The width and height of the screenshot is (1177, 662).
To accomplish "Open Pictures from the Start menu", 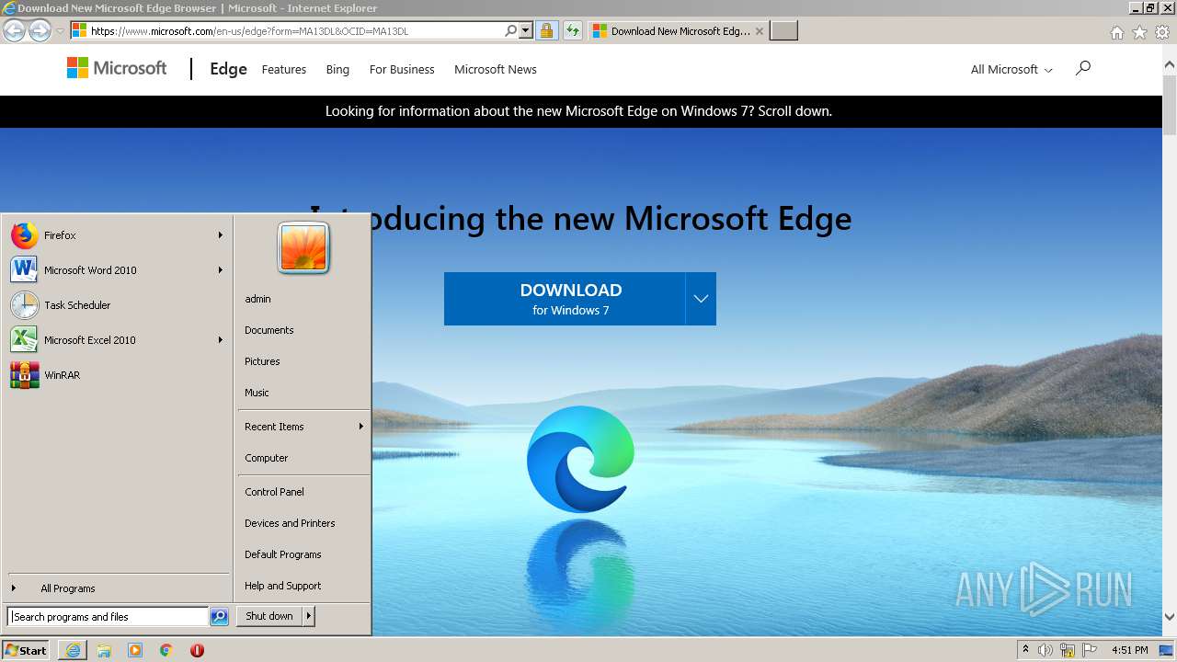I will (x=262, y=361).
